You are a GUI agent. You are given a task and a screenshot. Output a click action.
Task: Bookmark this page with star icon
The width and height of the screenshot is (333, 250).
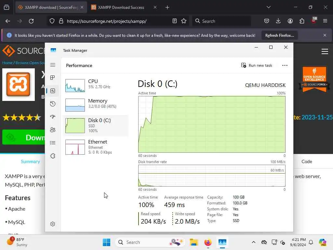click(x=184, y=21)
